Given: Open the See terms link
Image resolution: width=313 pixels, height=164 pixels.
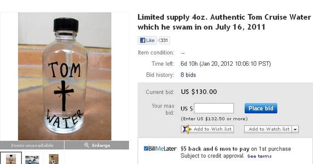Looking at the screenshot, I should point(259,156).
